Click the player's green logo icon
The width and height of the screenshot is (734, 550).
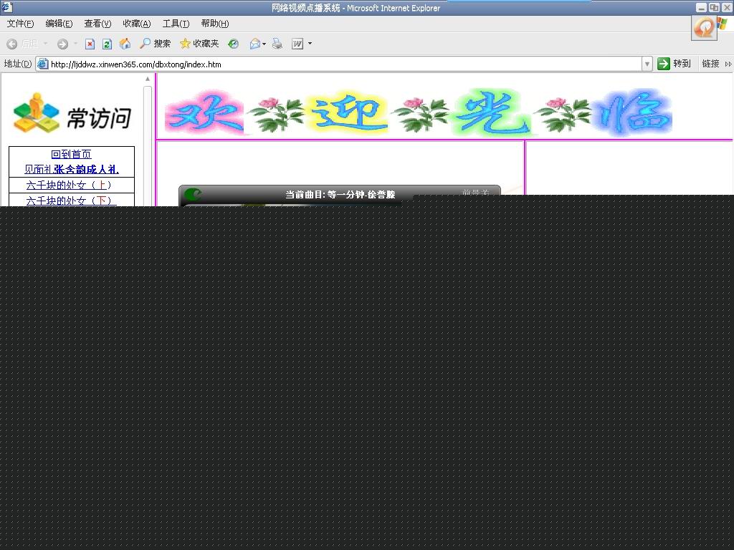(193, 193)
